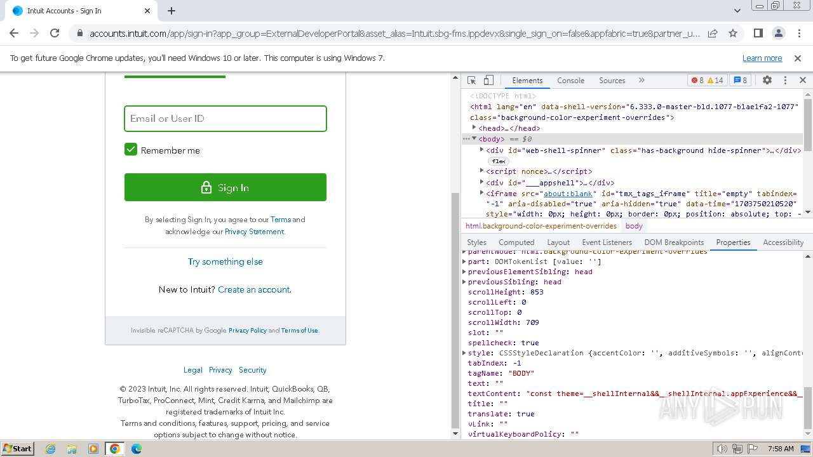Expand the head element node
813x457 pixels.
[474, 128]
